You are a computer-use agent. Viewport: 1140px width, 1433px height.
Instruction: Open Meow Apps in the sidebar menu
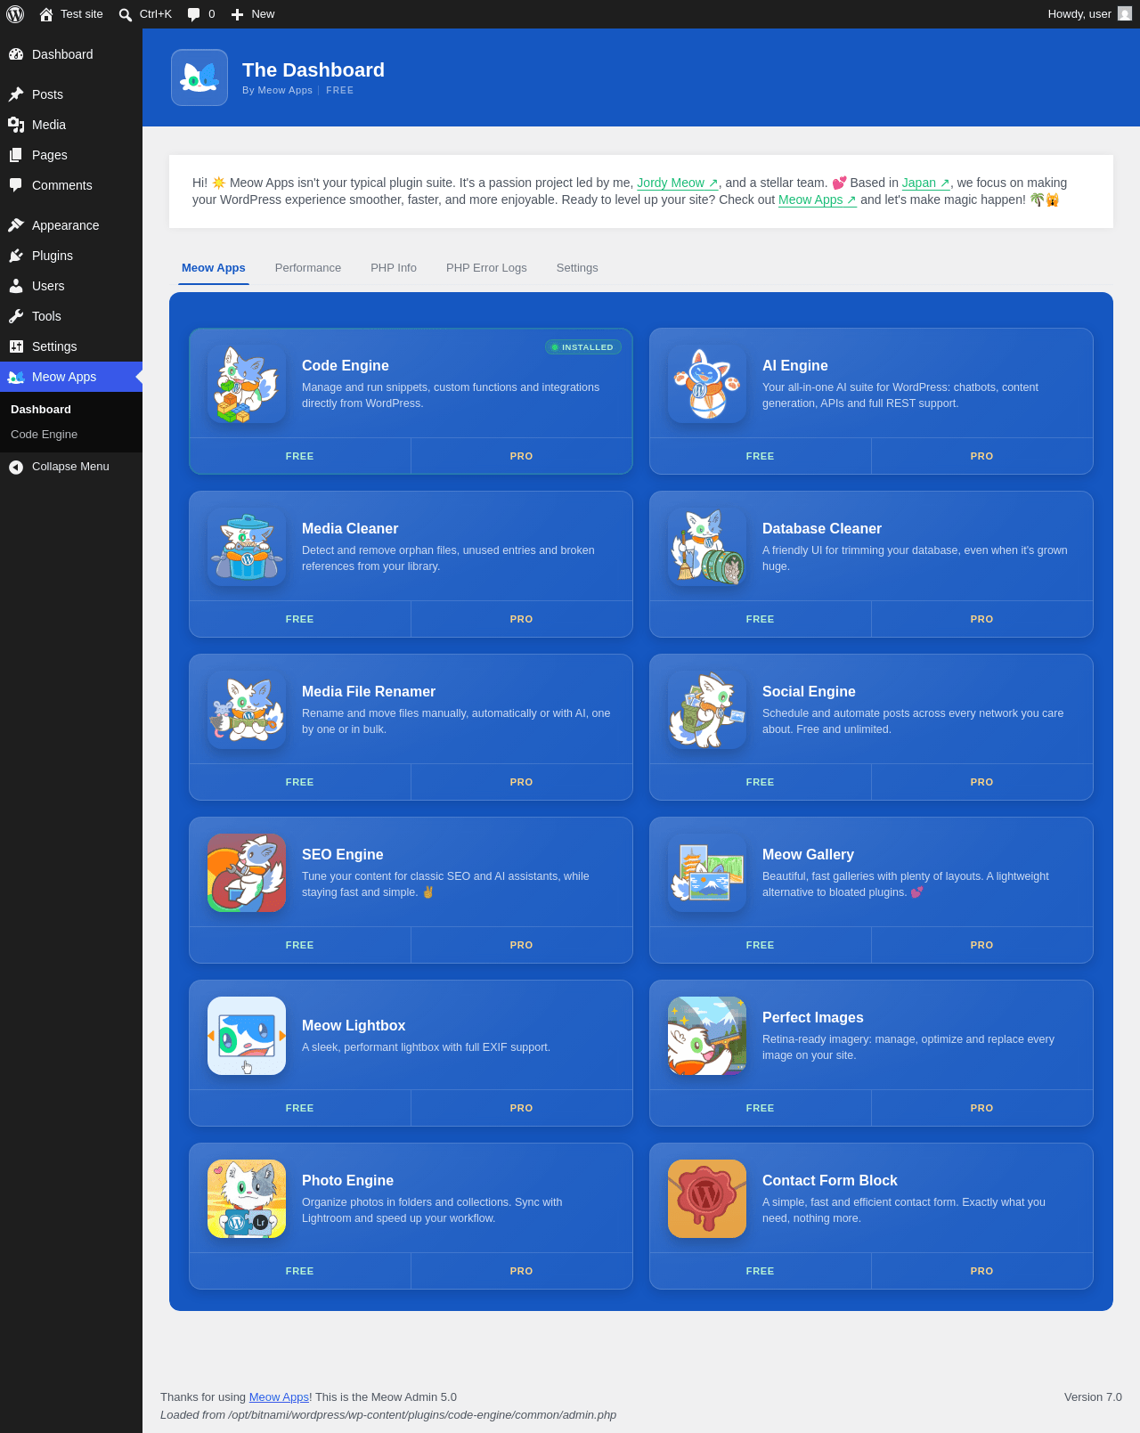pos(71,377)
